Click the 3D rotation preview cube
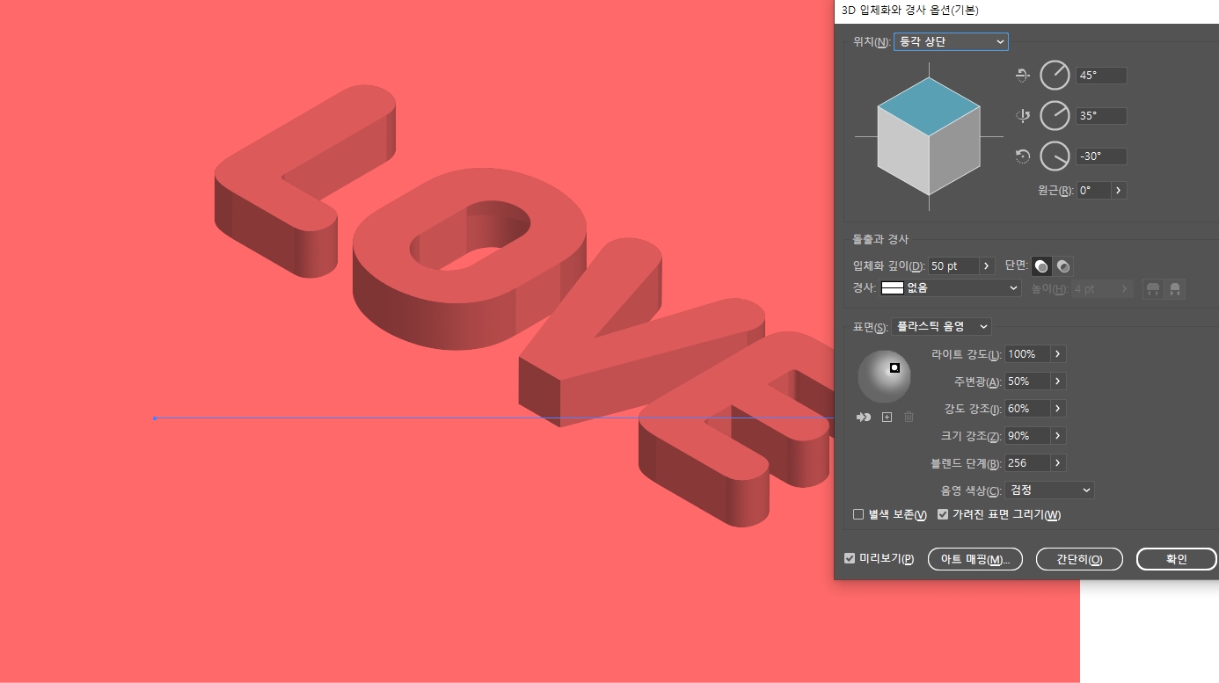1219x683 pixels. pos(929,136)
